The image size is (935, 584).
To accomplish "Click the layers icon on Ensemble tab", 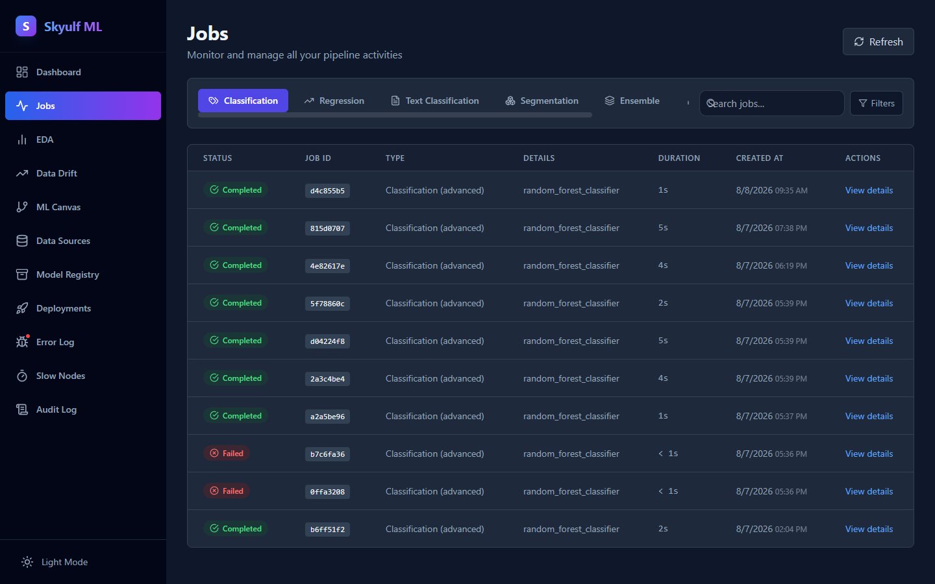I will [610, 101].
